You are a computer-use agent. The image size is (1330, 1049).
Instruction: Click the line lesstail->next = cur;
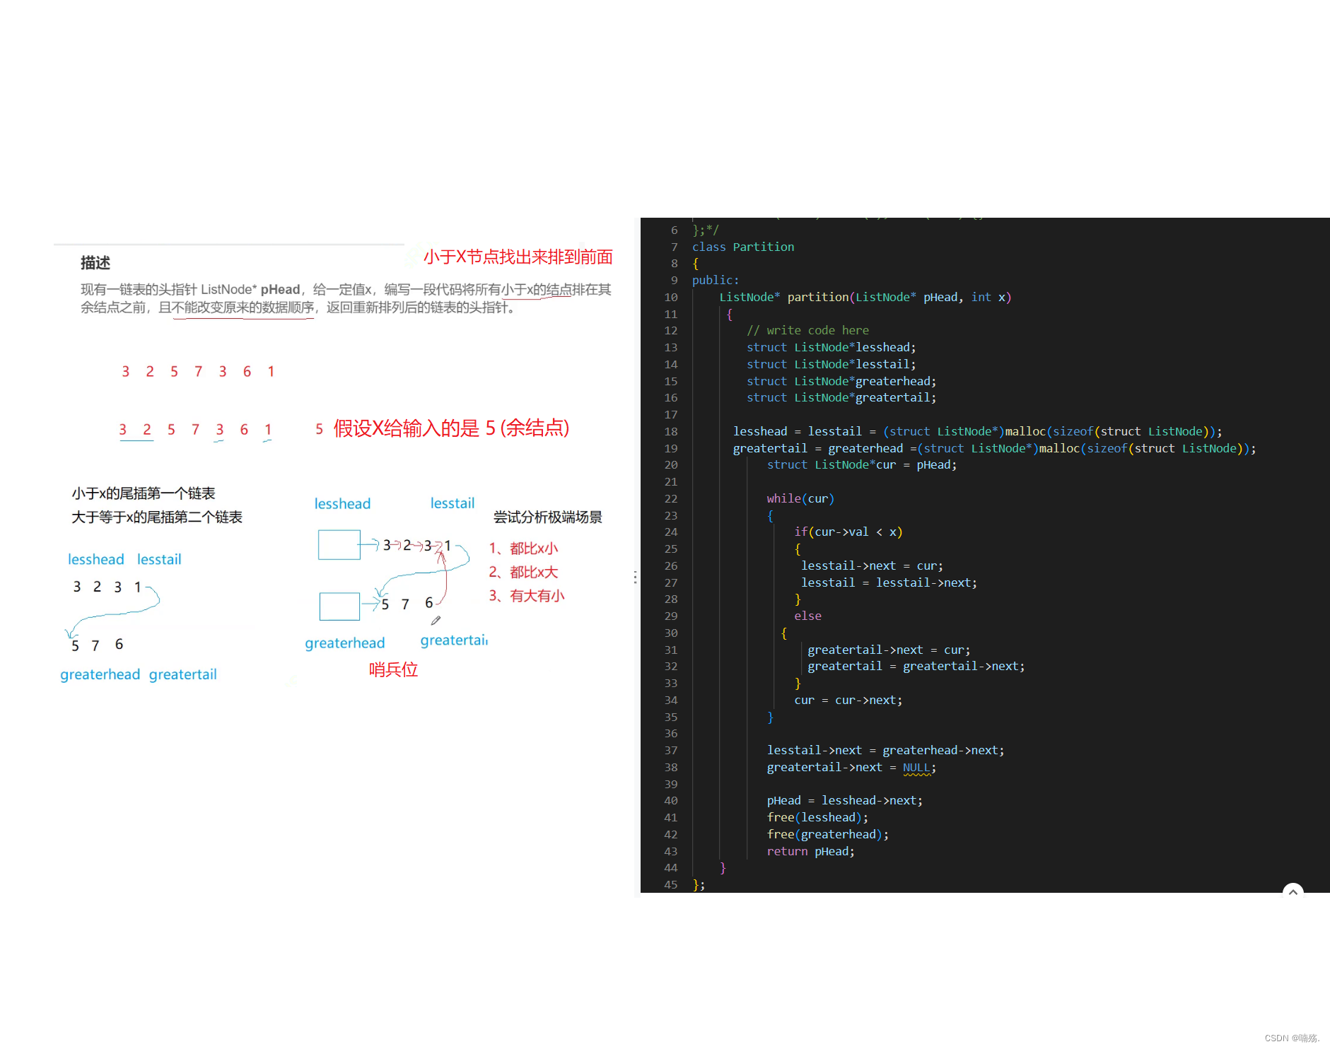pyautogui.click(x=872, y=565)
